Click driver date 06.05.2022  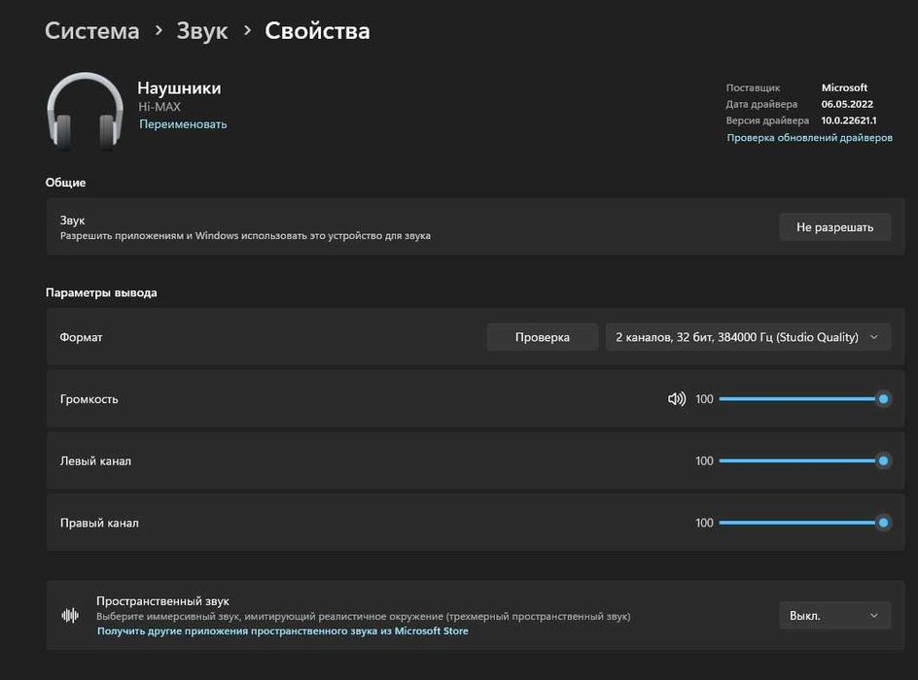pos(847,104)
